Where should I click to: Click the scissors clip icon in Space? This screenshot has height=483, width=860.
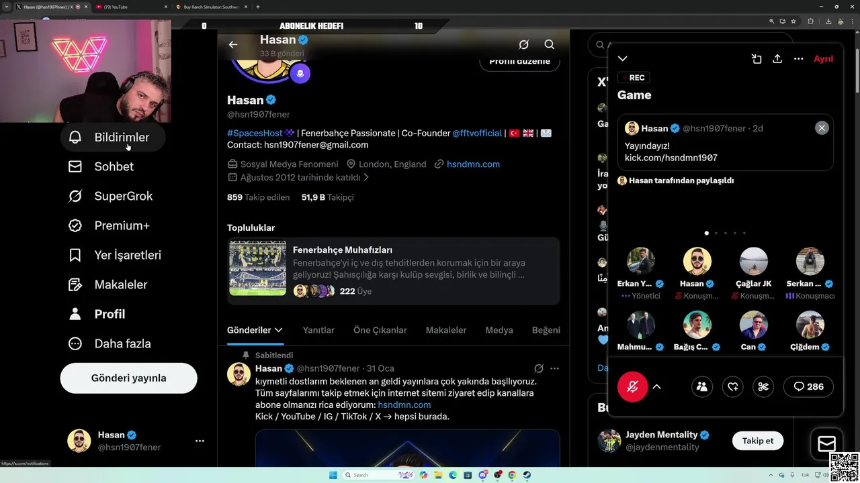(763, 386)
